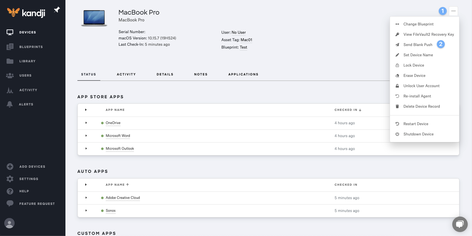472x236 pixels.
Task: Switch to the Status tab
Action: point(89,74)
